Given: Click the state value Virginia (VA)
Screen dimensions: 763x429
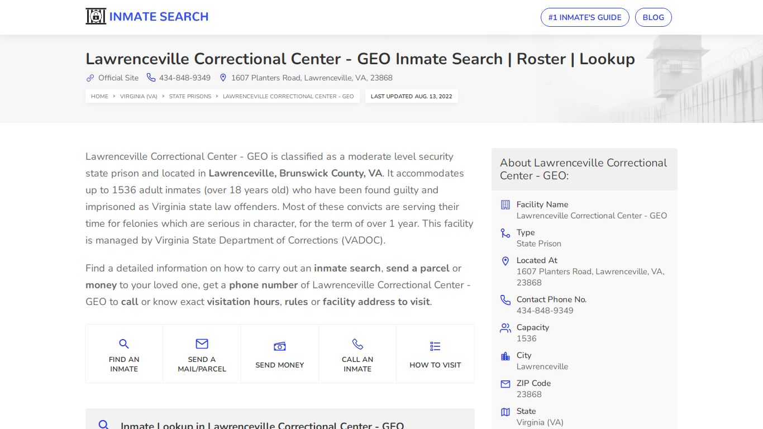Looking at the screenshot, I should (x=540, y=422).
